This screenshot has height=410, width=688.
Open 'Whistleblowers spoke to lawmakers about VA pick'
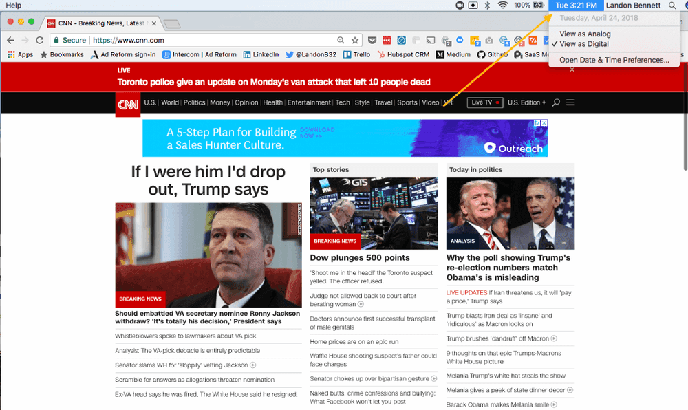185,336
